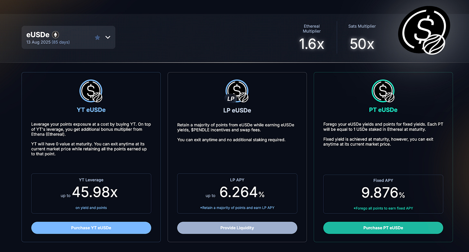Click the 'Sats Multiplier' label
The height and width of the screenshot is (252, 469).
(362, 26)
